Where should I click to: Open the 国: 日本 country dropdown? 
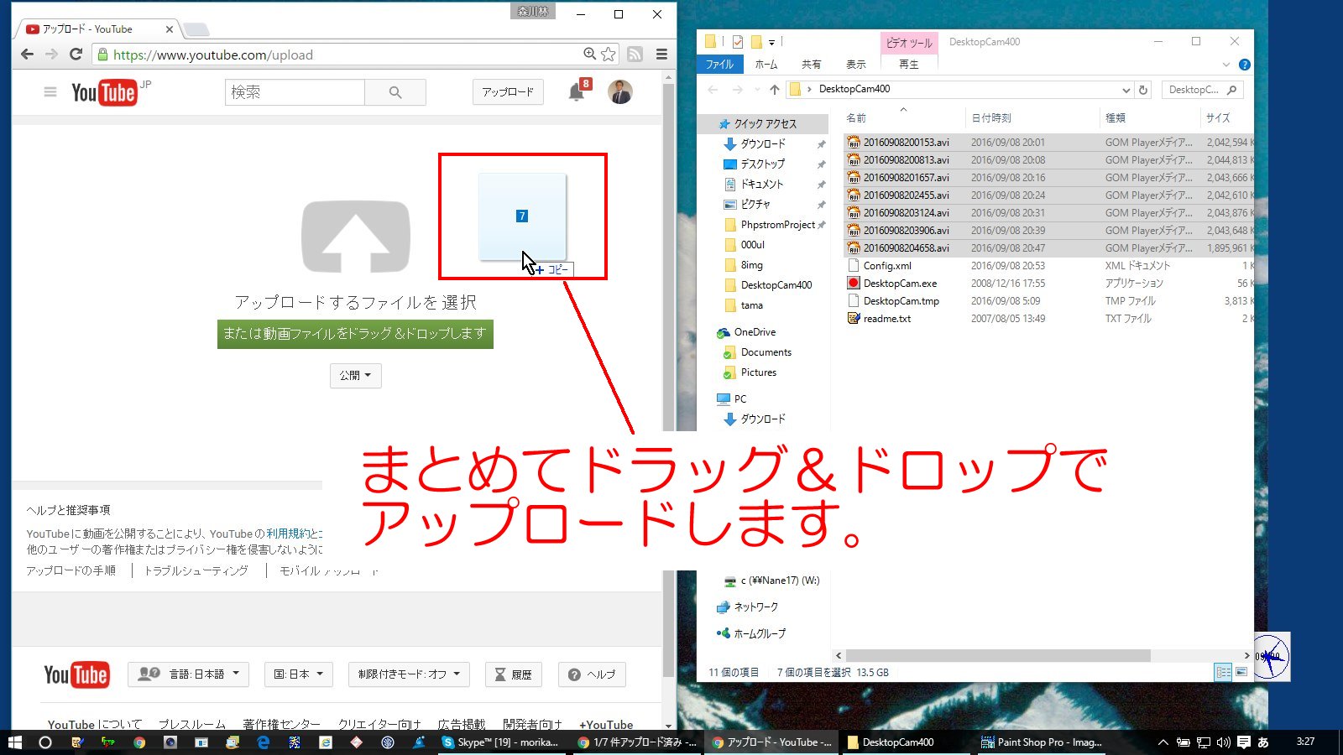click(x=299, y=674)
